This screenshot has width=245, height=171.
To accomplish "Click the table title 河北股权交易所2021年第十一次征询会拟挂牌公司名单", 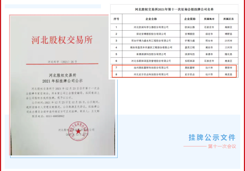I will click(174, 9).
